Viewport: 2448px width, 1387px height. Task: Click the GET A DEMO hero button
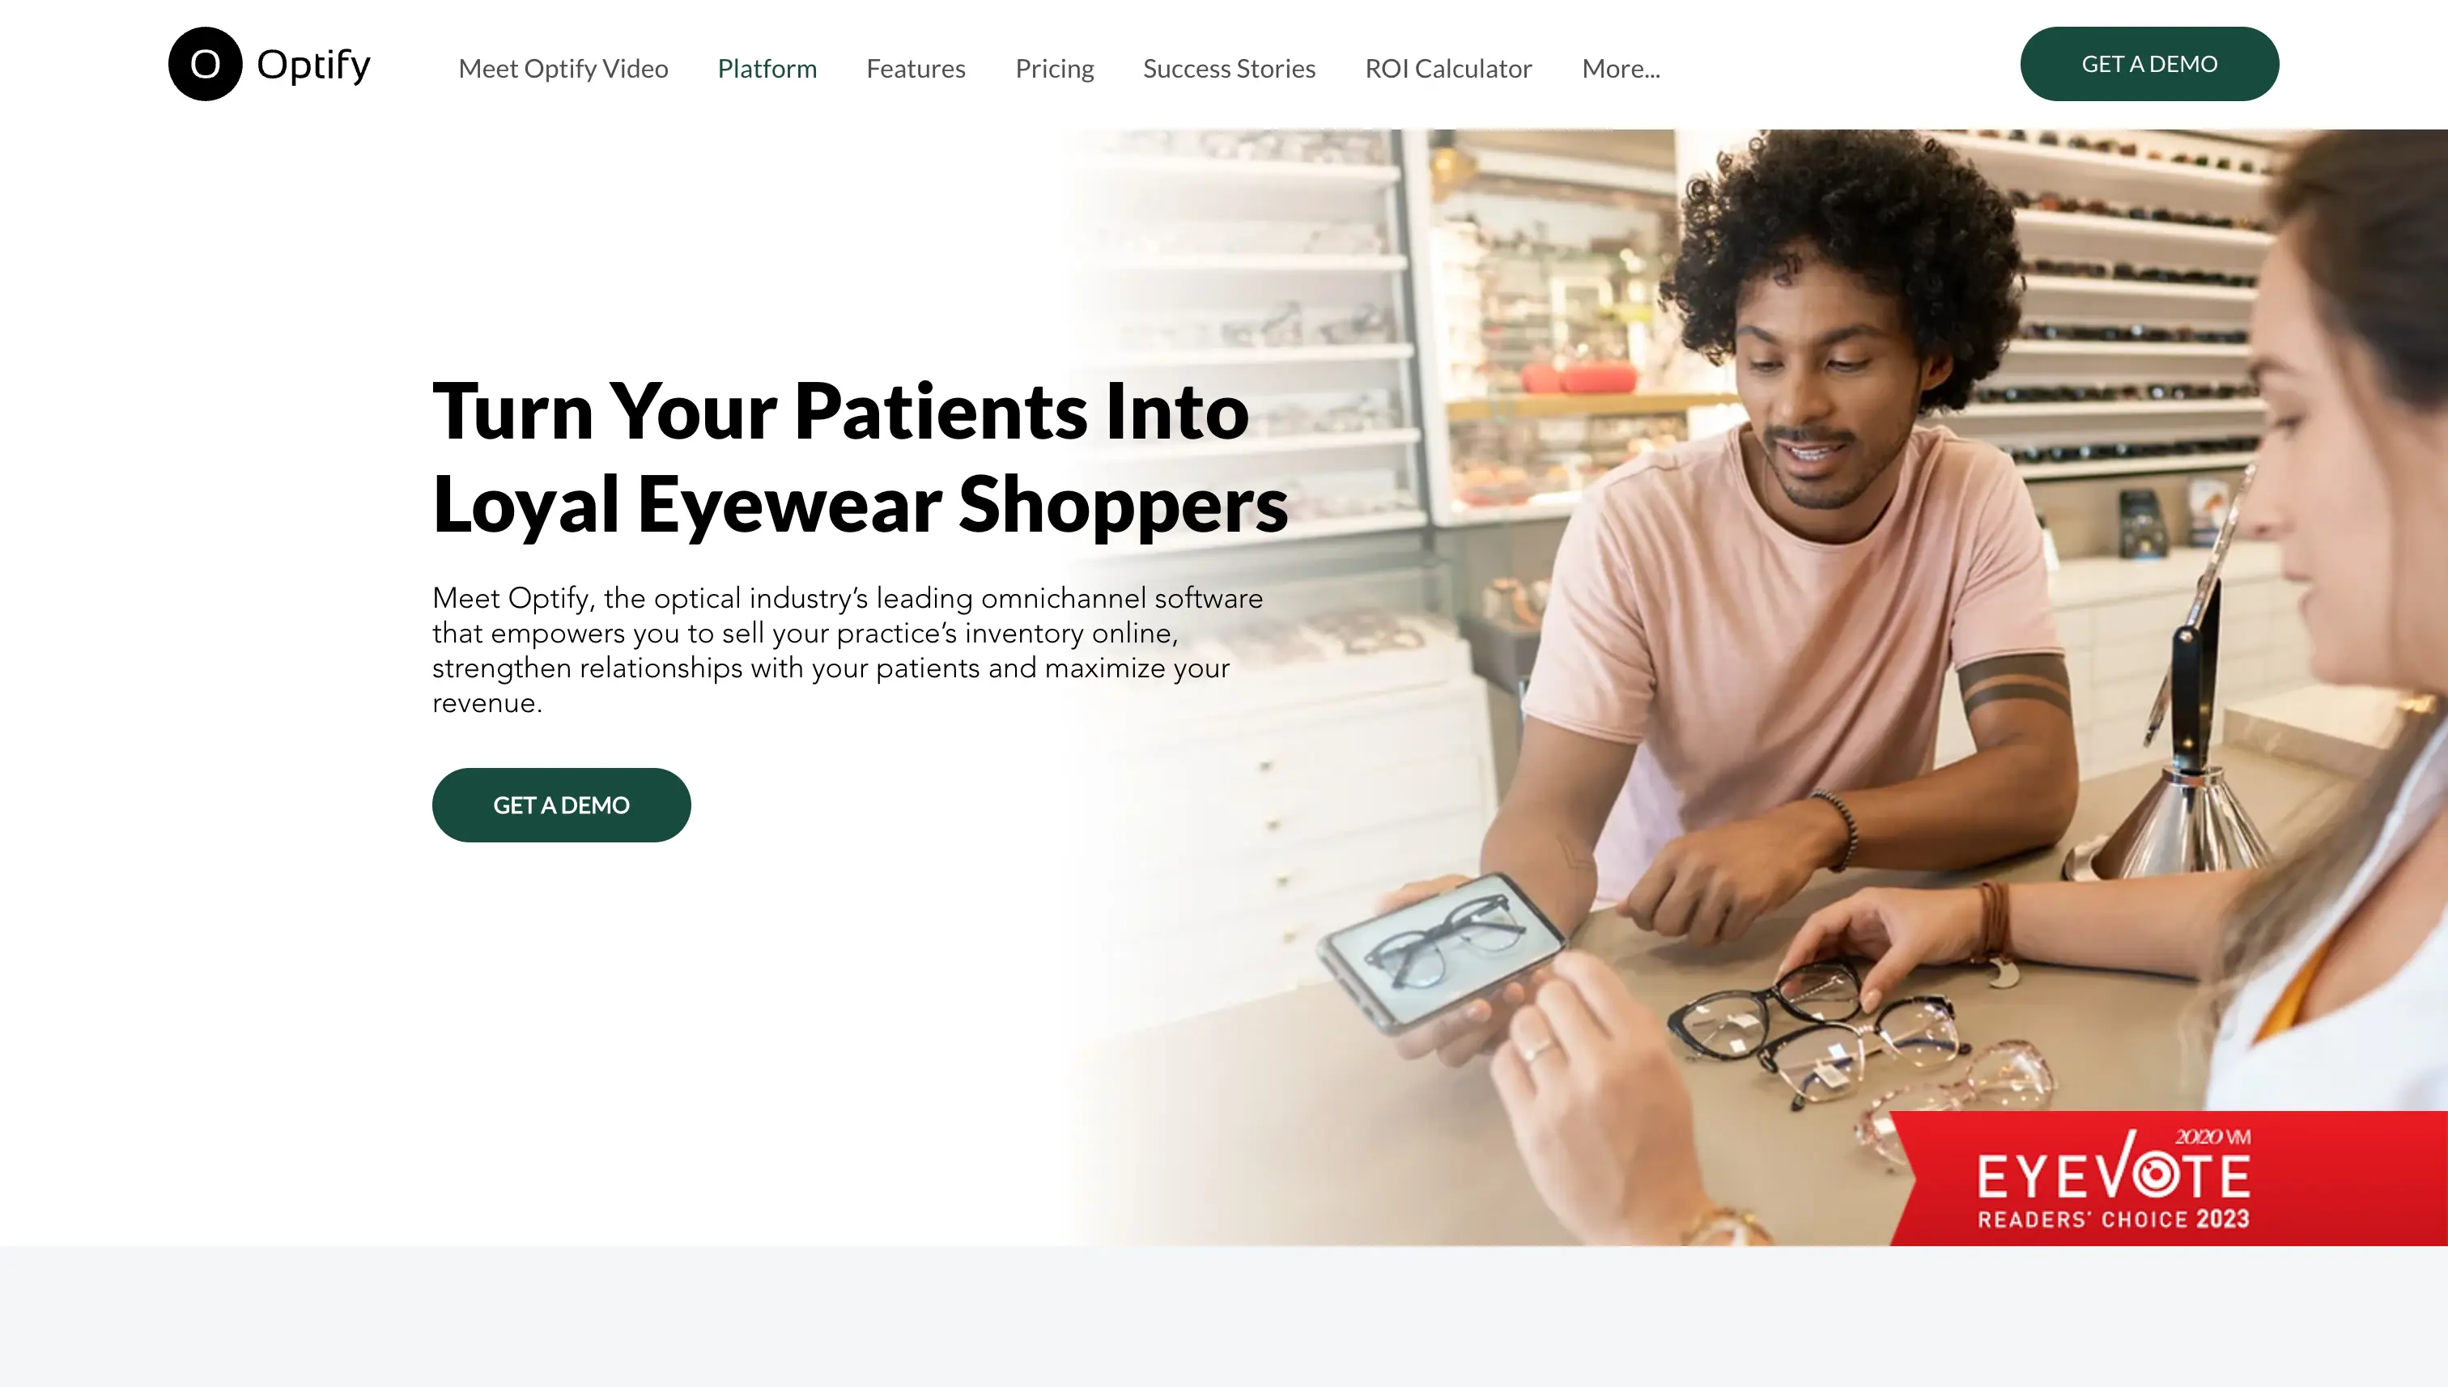click(x=560, y=804)
